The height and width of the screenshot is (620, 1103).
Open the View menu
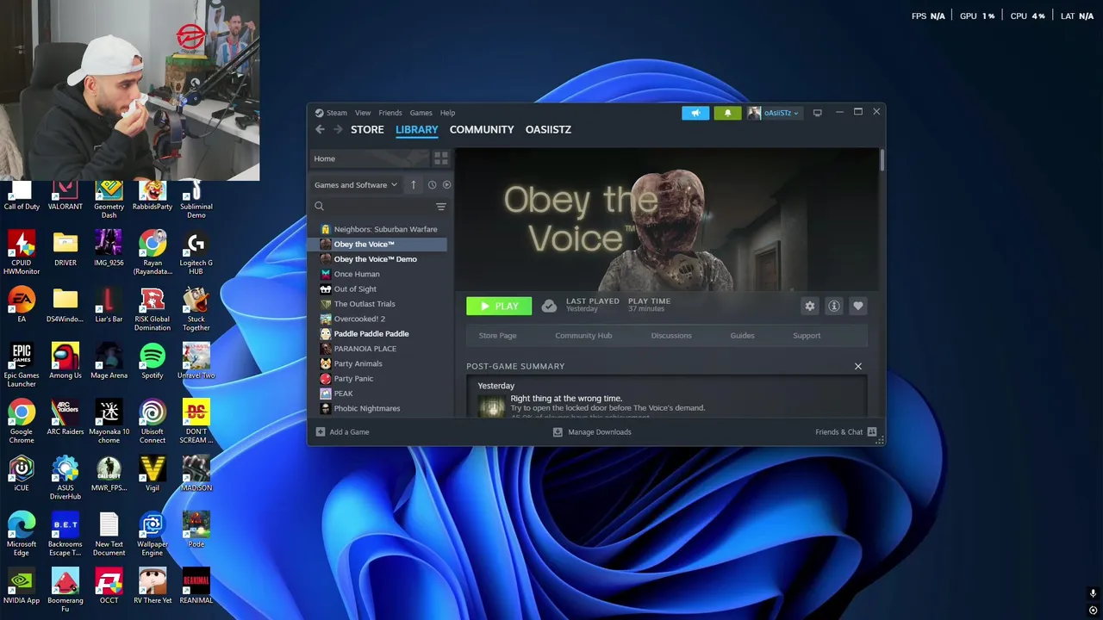tap(363, 113)
